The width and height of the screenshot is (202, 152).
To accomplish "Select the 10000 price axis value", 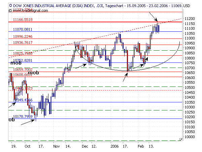I will tap(190, 137).
